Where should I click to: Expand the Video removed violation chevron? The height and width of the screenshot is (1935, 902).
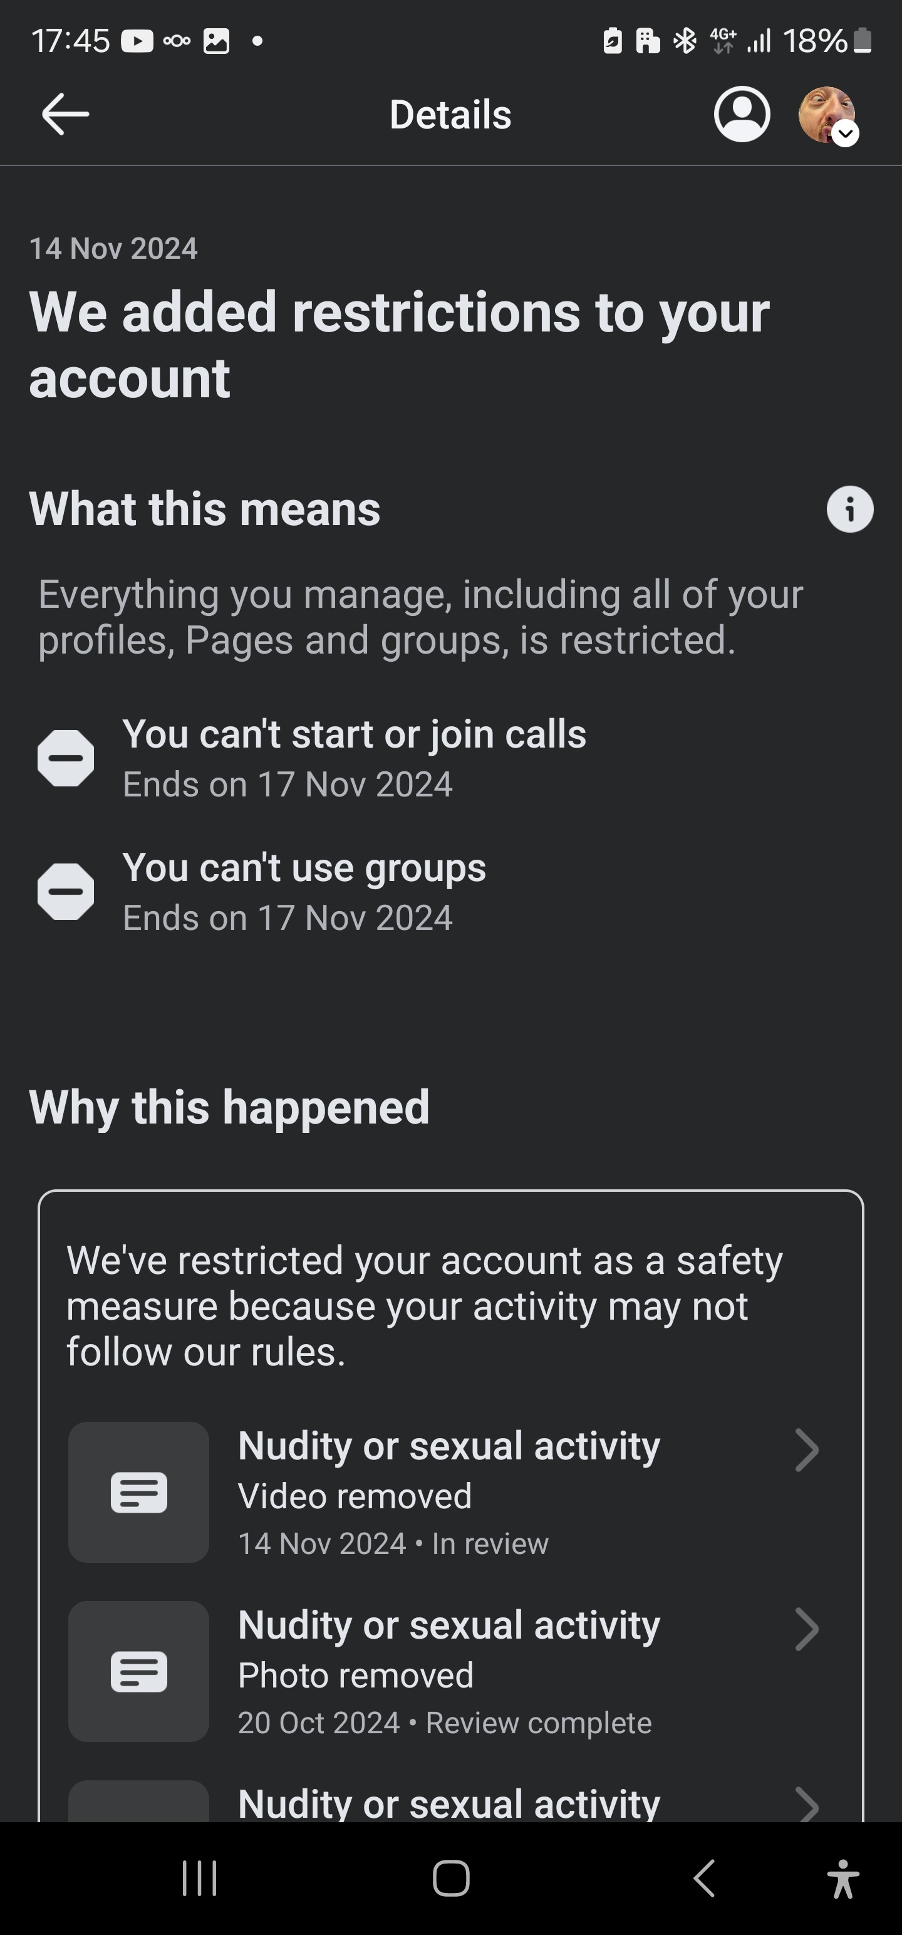pyautogui.click(x=807, y=1450)
